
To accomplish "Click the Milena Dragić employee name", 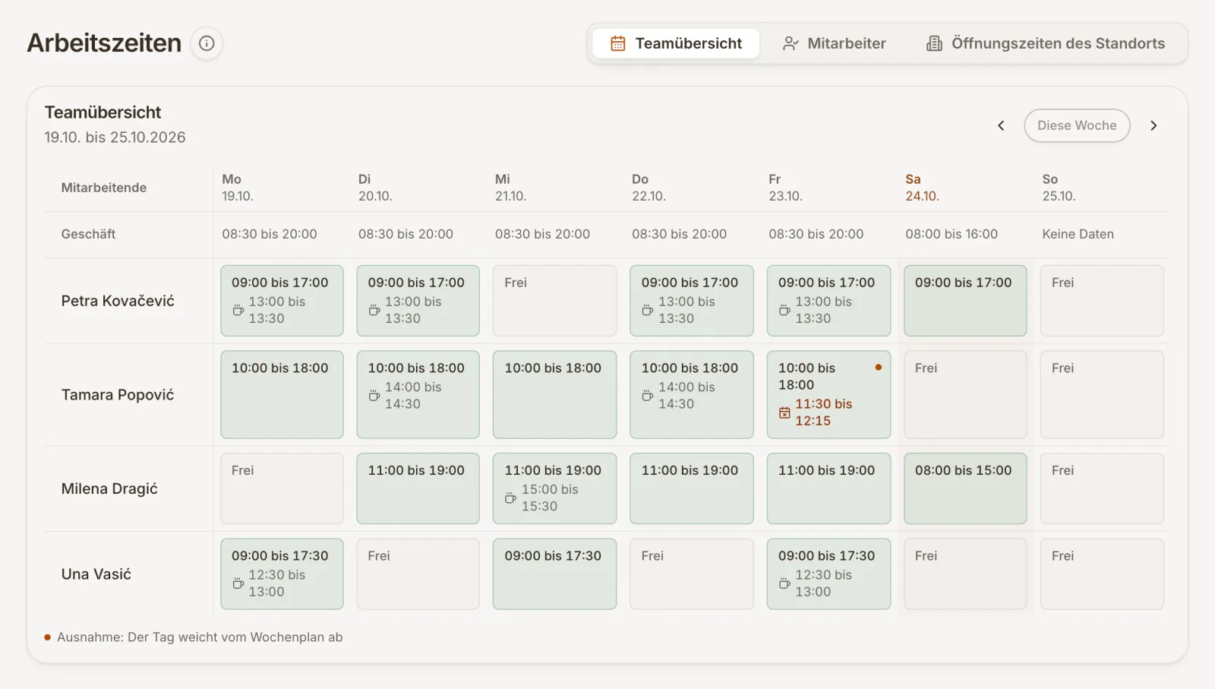I will (x=109, y=488).
